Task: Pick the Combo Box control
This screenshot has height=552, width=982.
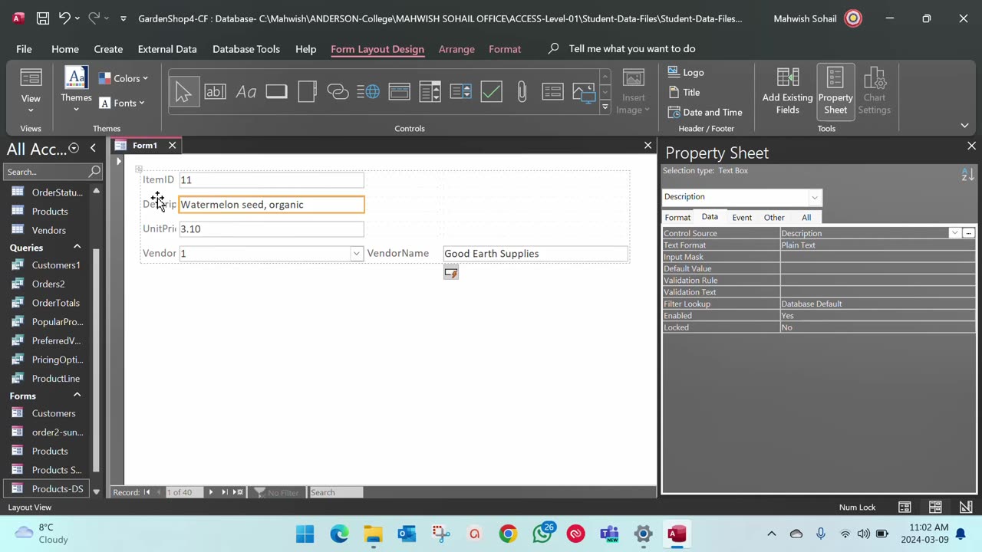Action: coord(430,92)
